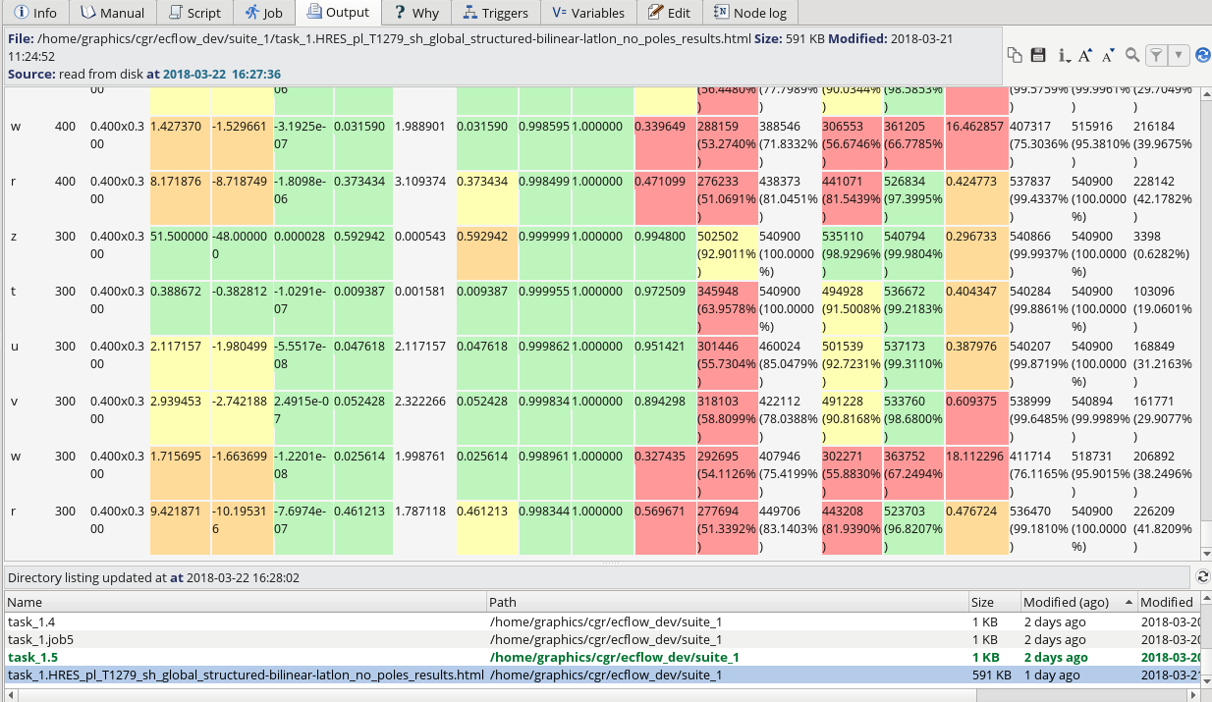Save the output file to disk
The height and width of the screenshot is (702, 1212).
1038,56
